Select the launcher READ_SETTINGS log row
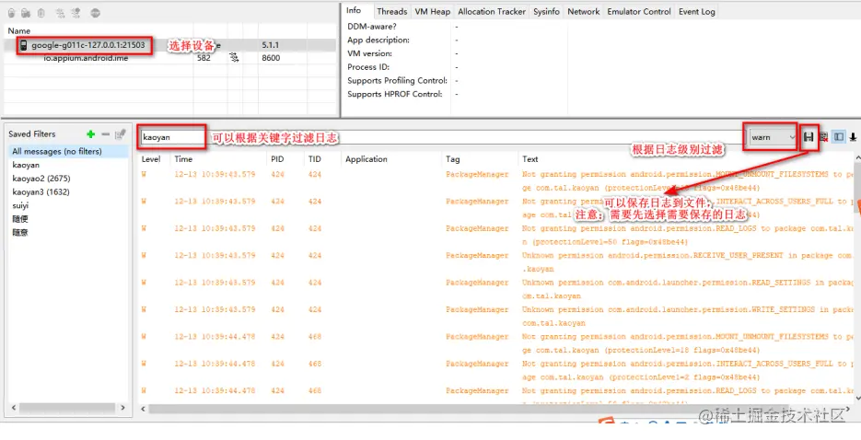This screenshot has height=440, width=861. click(495, 289)
